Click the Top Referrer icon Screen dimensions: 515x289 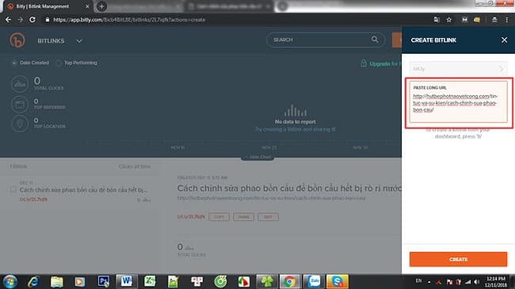[20, 105]
